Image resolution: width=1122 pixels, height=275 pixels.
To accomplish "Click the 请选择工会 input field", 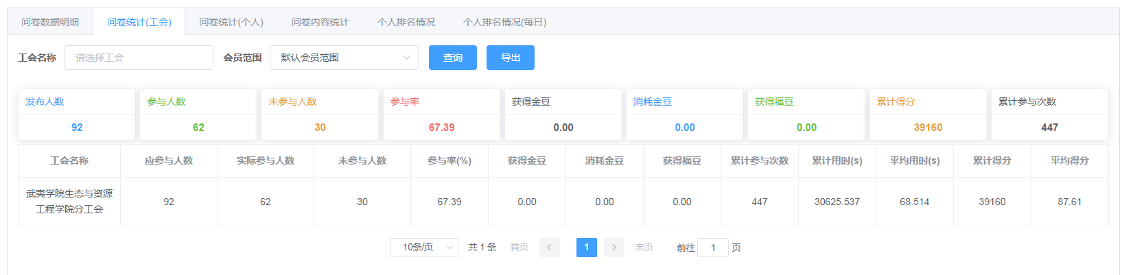I will click(x=139, y=58).
